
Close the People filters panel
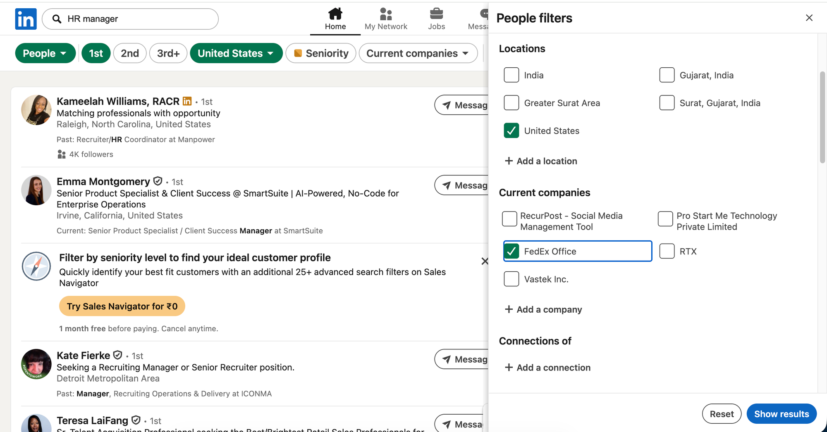coord(809,18)
